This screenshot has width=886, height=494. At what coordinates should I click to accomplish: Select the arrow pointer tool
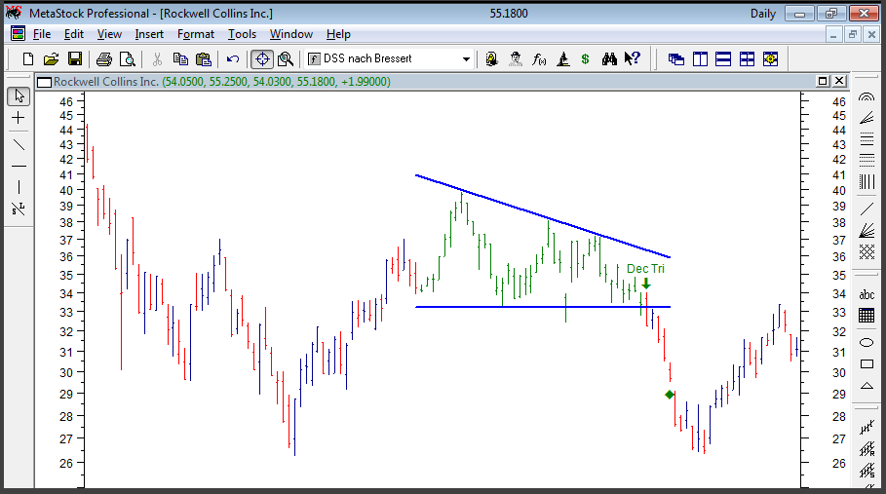pyautogui.click(x=19, y=96)
